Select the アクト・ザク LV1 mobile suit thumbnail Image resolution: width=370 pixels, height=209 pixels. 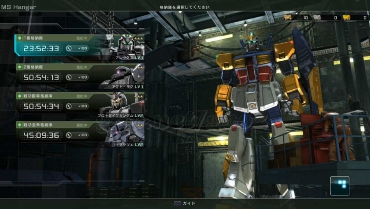(x=123, y=76)
